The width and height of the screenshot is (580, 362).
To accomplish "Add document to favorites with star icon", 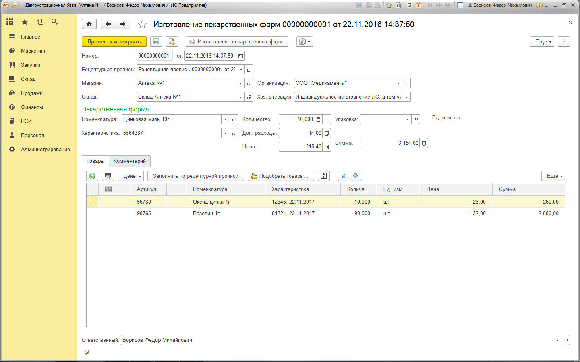I will [x=142, y=25].
